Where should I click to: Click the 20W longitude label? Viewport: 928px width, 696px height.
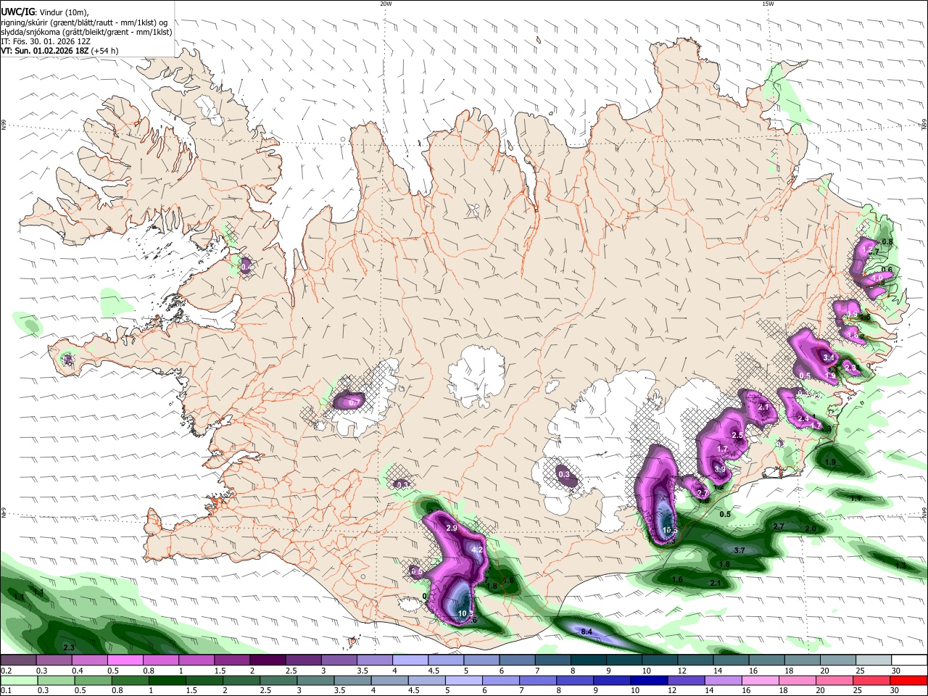pyautogui.click(x=386, y=4)
